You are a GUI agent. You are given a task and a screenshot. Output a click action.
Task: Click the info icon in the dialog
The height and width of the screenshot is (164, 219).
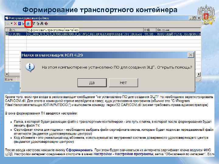[30, 67]
